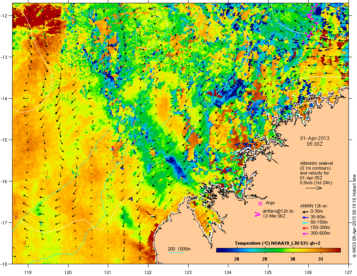This screenshot has height=276, width=357.
Task: Click the latitude axis label -14
Action: 4,98
